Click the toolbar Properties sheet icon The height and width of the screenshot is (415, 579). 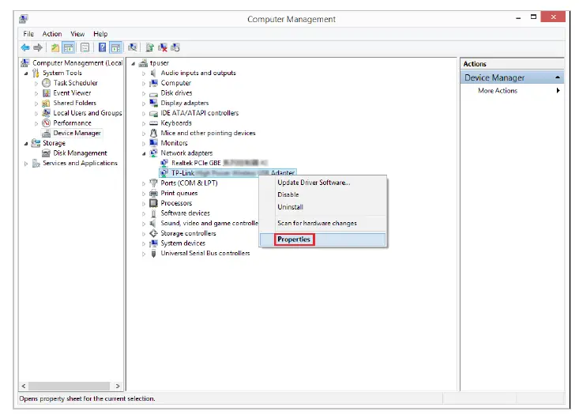(85, 47)
